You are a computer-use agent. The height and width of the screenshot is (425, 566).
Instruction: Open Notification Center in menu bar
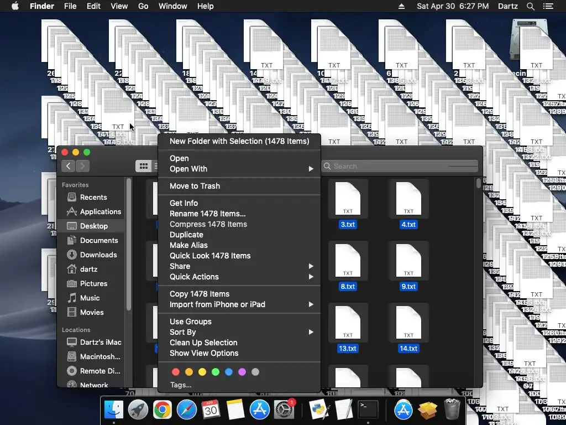[x=548, y=6]
